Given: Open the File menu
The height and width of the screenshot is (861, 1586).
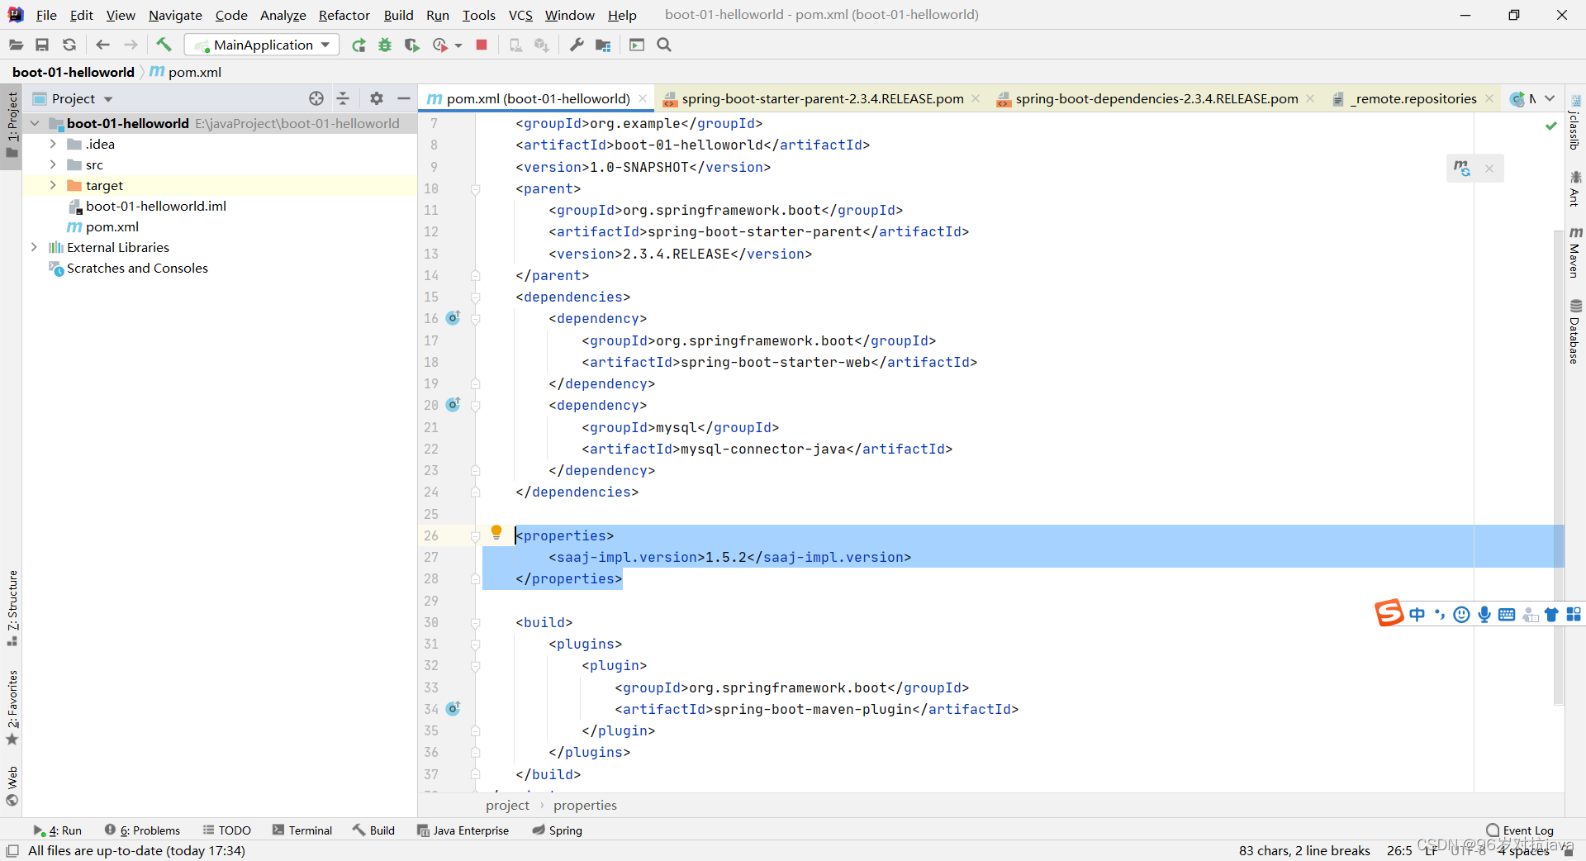Looking at the screenshot, I should point(46,15).
